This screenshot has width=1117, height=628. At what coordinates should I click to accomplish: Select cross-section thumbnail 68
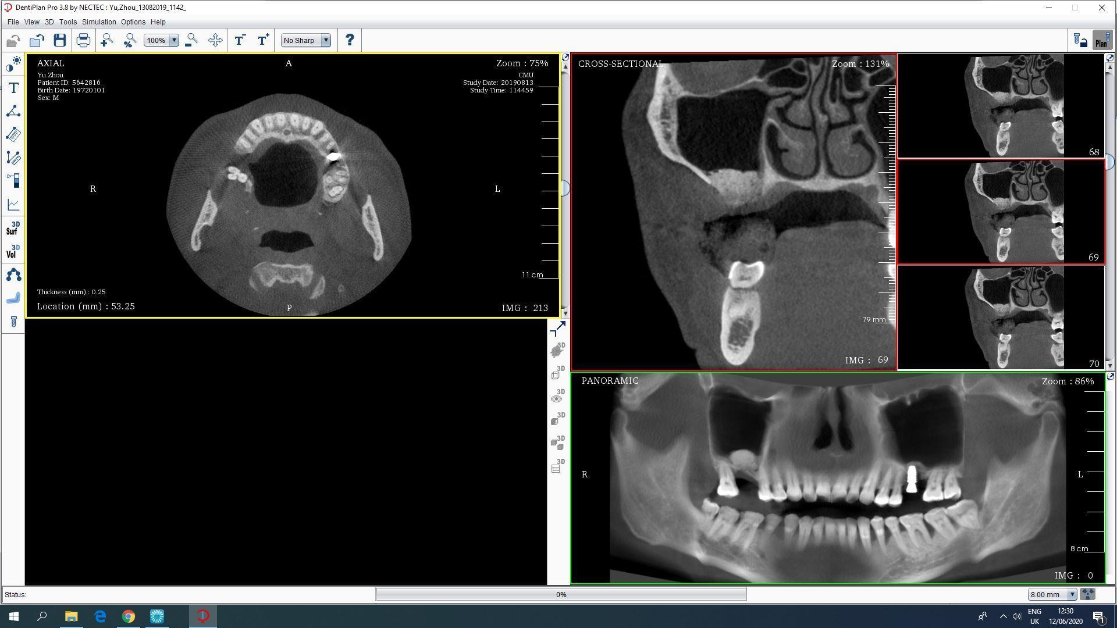[1001, 106]
